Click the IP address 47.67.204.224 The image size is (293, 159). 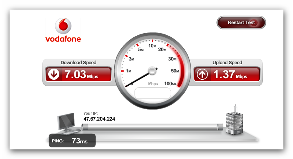pyautogui.click(x=99, y=119)
